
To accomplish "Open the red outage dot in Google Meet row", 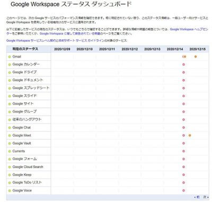I will [183, 135].
